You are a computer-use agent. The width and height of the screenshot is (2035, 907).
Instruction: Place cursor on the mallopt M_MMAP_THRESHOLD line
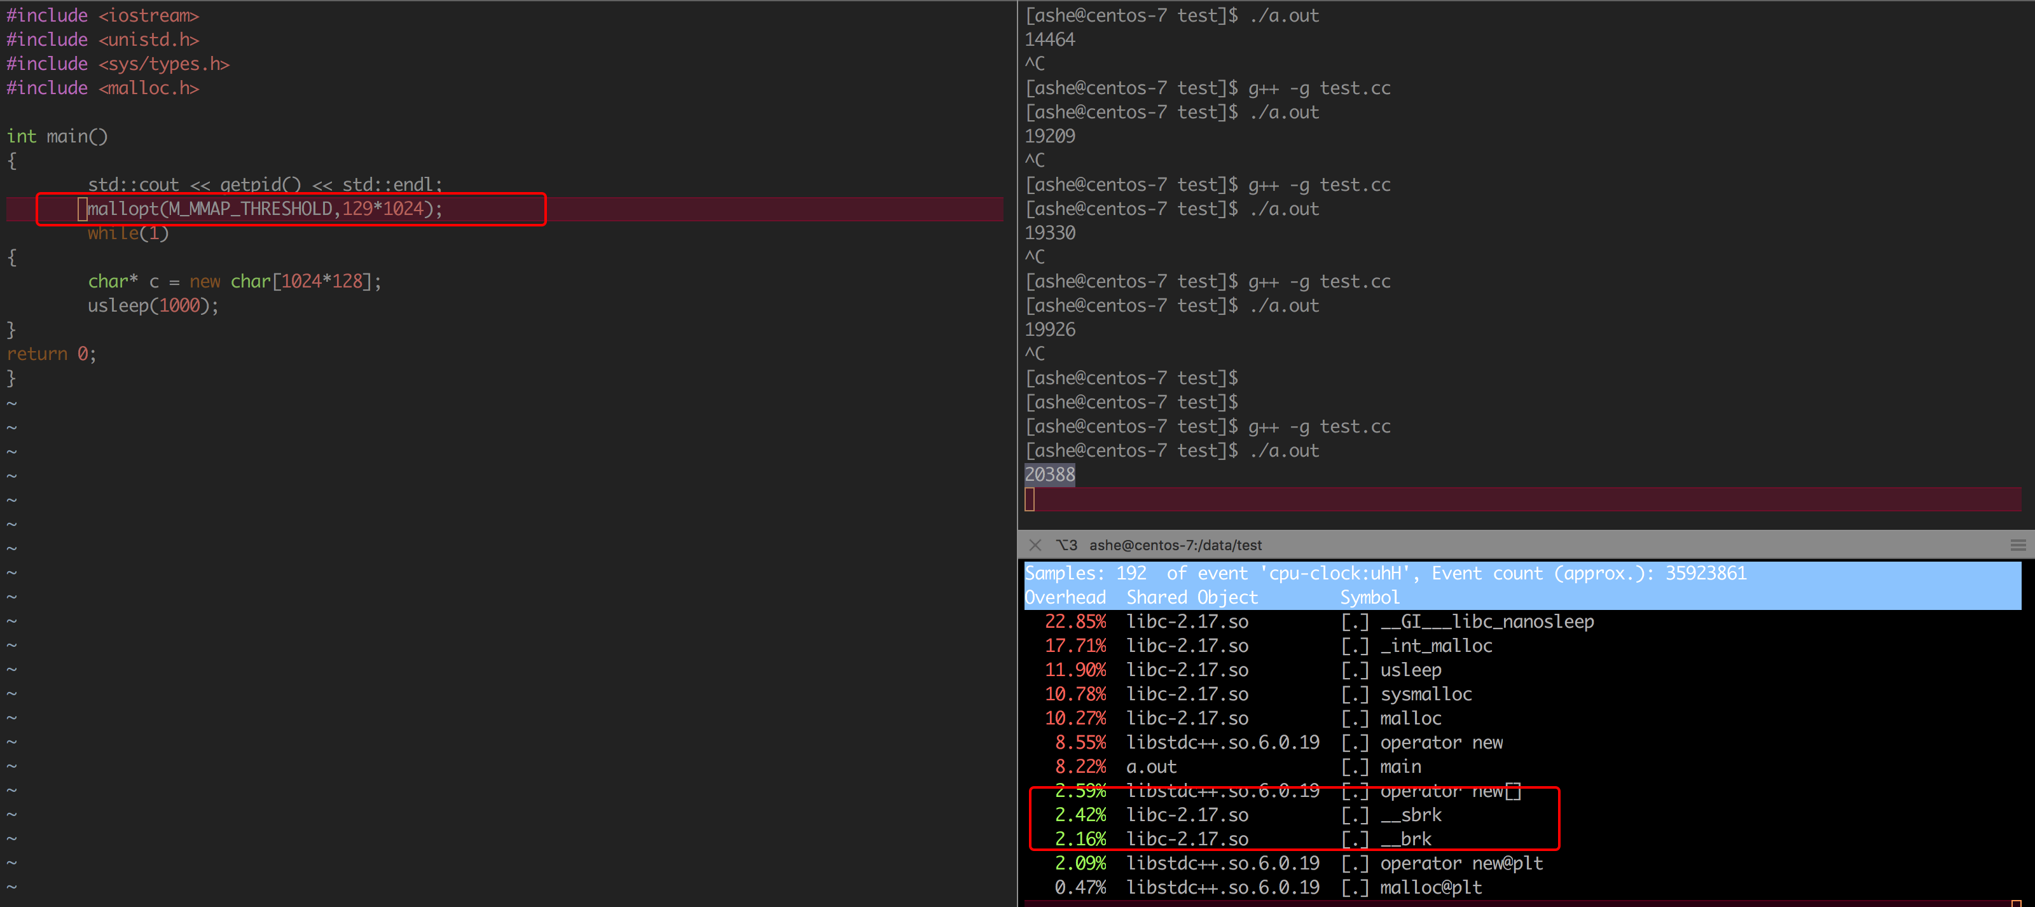click(x=265, y=209)
